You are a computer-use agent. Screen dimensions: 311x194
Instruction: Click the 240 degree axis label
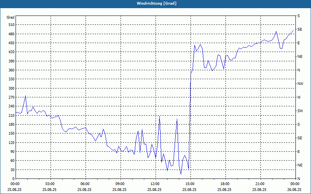(x=12, y=106)
